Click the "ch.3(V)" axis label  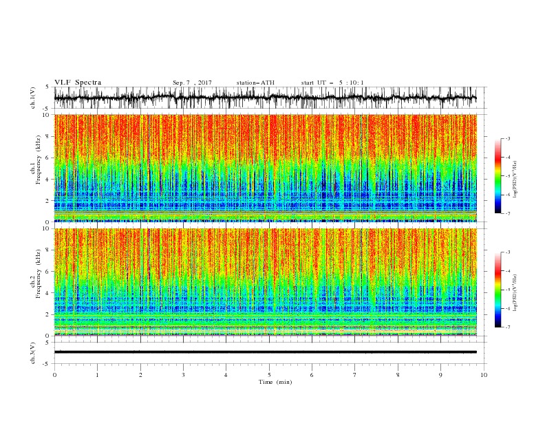33,353
